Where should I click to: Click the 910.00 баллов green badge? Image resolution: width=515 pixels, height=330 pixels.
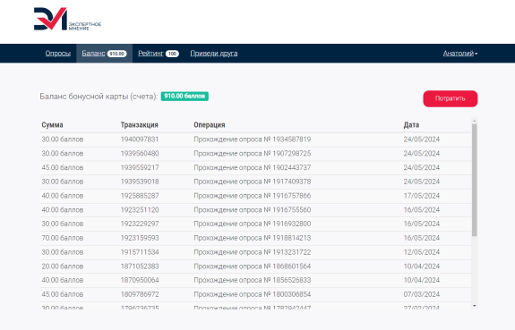[185, 96]
